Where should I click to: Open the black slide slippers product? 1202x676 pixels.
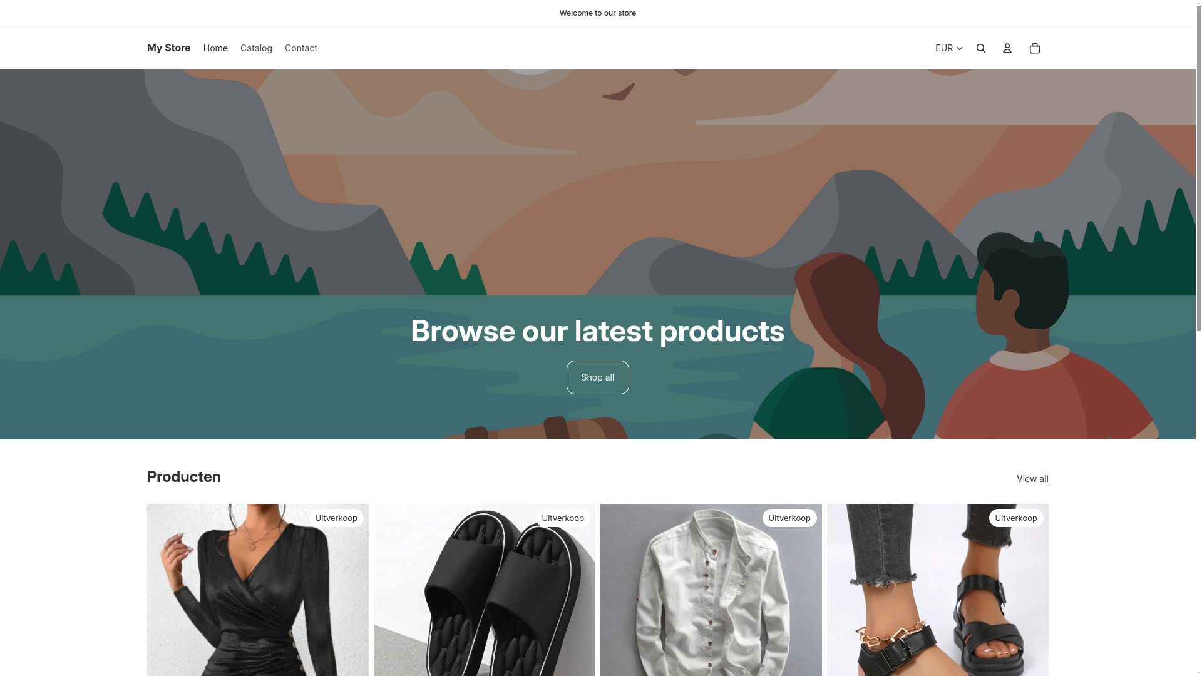click(x=485, y=590)
